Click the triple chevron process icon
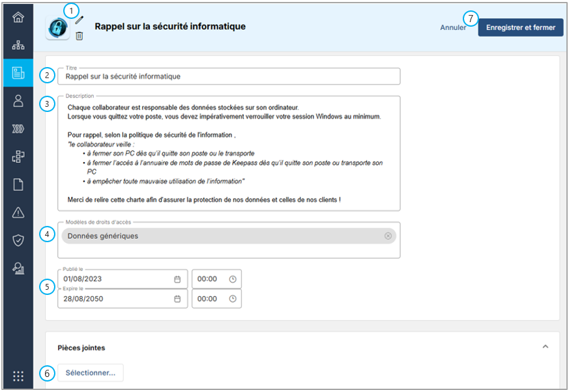Screen dimensions: 569x390 pyautogui.click(x=18, y=129)
